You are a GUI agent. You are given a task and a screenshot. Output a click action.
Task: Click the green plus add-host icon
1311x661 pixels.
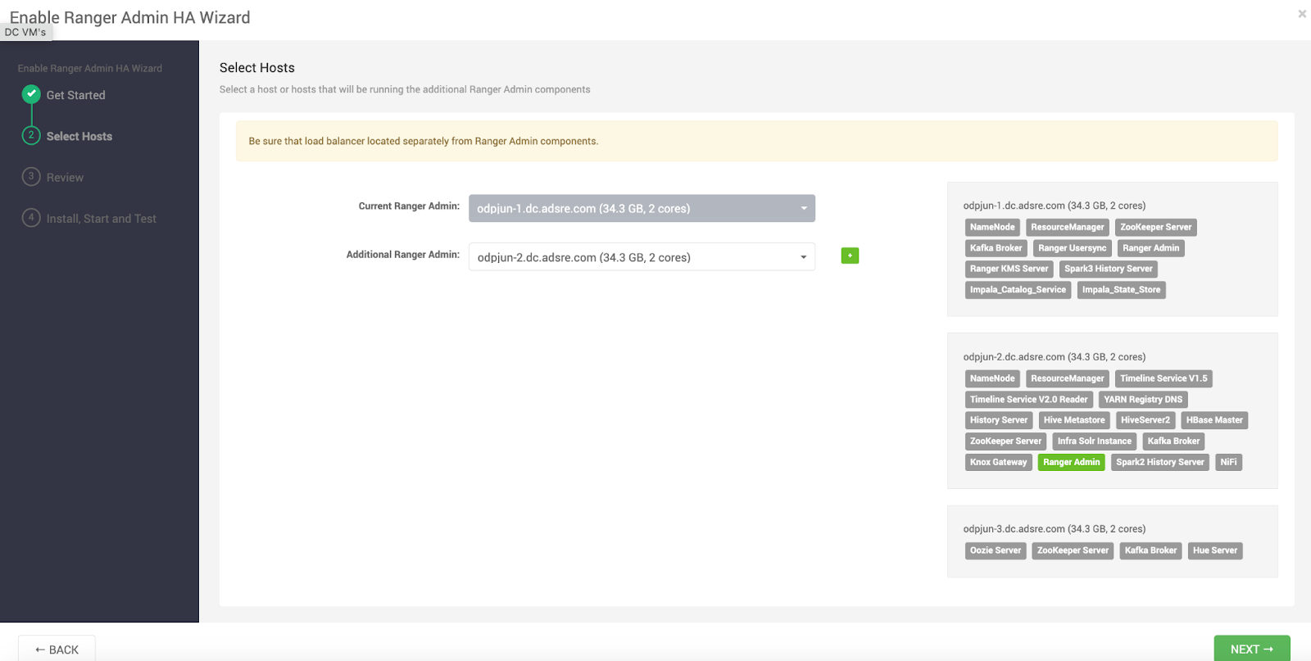tap(850, 256)
